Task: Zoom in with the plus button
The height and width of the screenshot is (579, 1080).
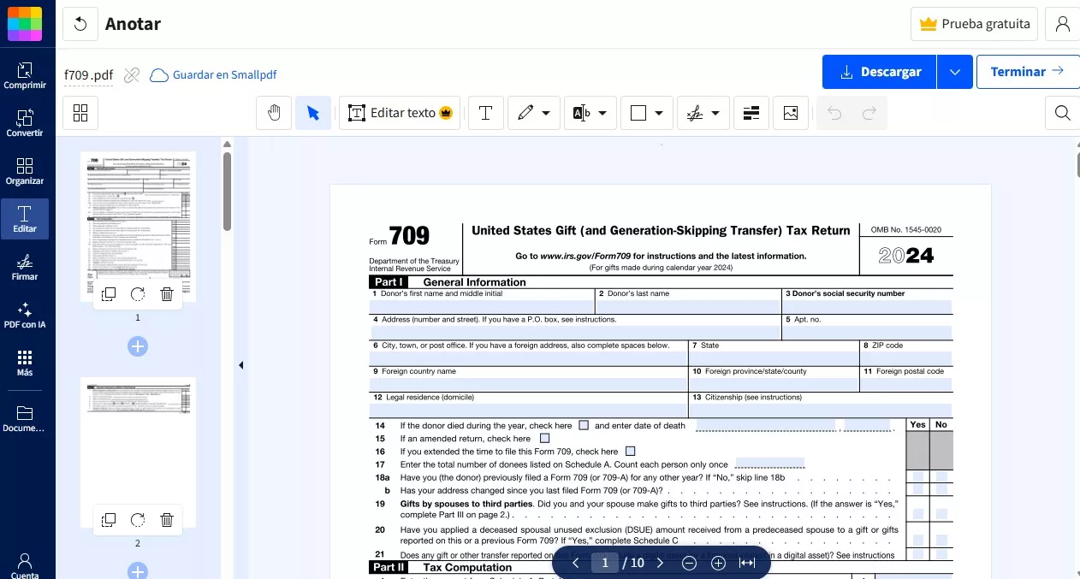Action: click(718, 563)
